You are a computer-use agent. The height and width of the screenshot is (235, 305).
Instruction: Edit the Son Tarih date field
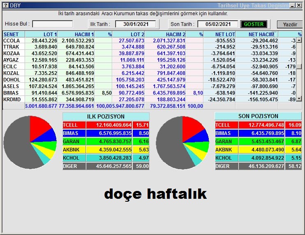point(218,24)
